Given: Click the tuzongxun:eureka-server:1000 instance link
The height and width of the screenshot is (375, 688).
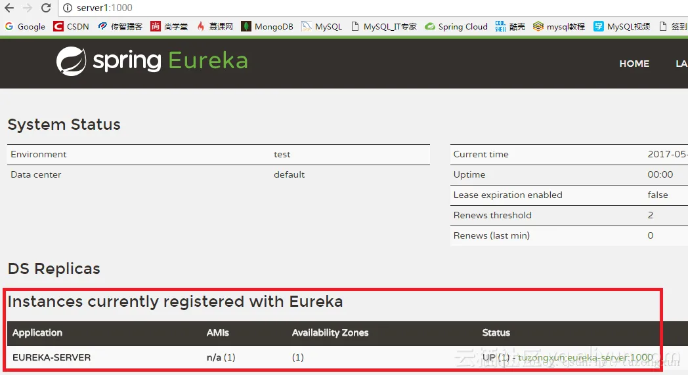Looking at the screenshot, I should point(586,357).
